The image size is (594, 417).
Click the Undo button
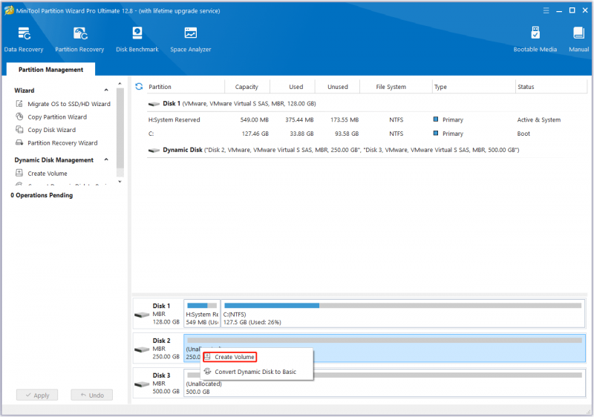tap(91, 395)
